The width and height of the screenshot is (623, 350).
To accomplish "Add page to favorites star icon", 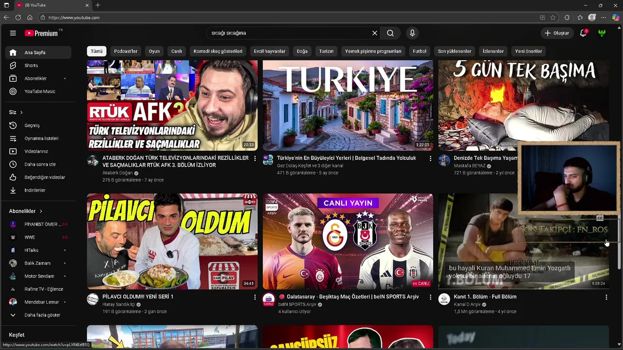I will (553, 17).
